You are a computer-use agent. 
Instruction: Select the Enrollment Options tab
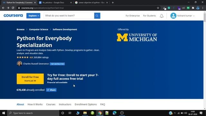point(86,104)
